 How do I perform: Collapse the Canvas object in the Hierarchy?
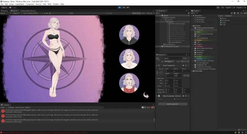(164, 20)
